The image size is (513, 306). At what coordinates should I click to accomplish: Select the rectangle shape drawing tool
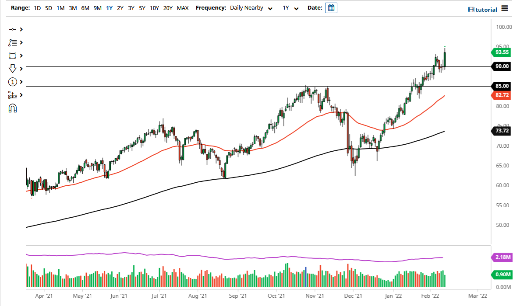point(13,56)
